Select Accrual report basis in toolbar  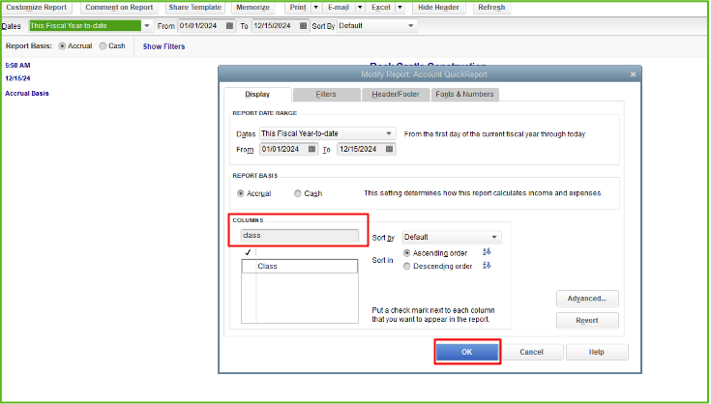(62, 46)
